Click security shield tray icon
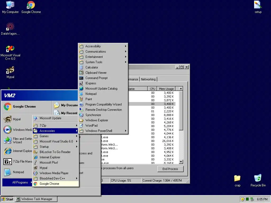This screenshot has height=203, width=271. pyautogui.click(x=242, y=199)
